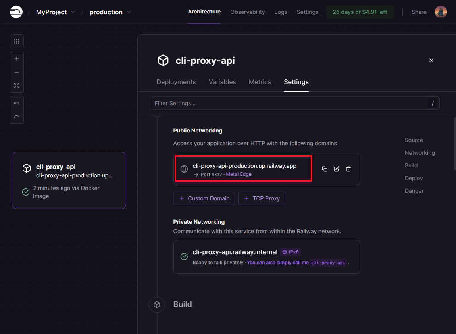Open the Observability page

click(247, 12)
